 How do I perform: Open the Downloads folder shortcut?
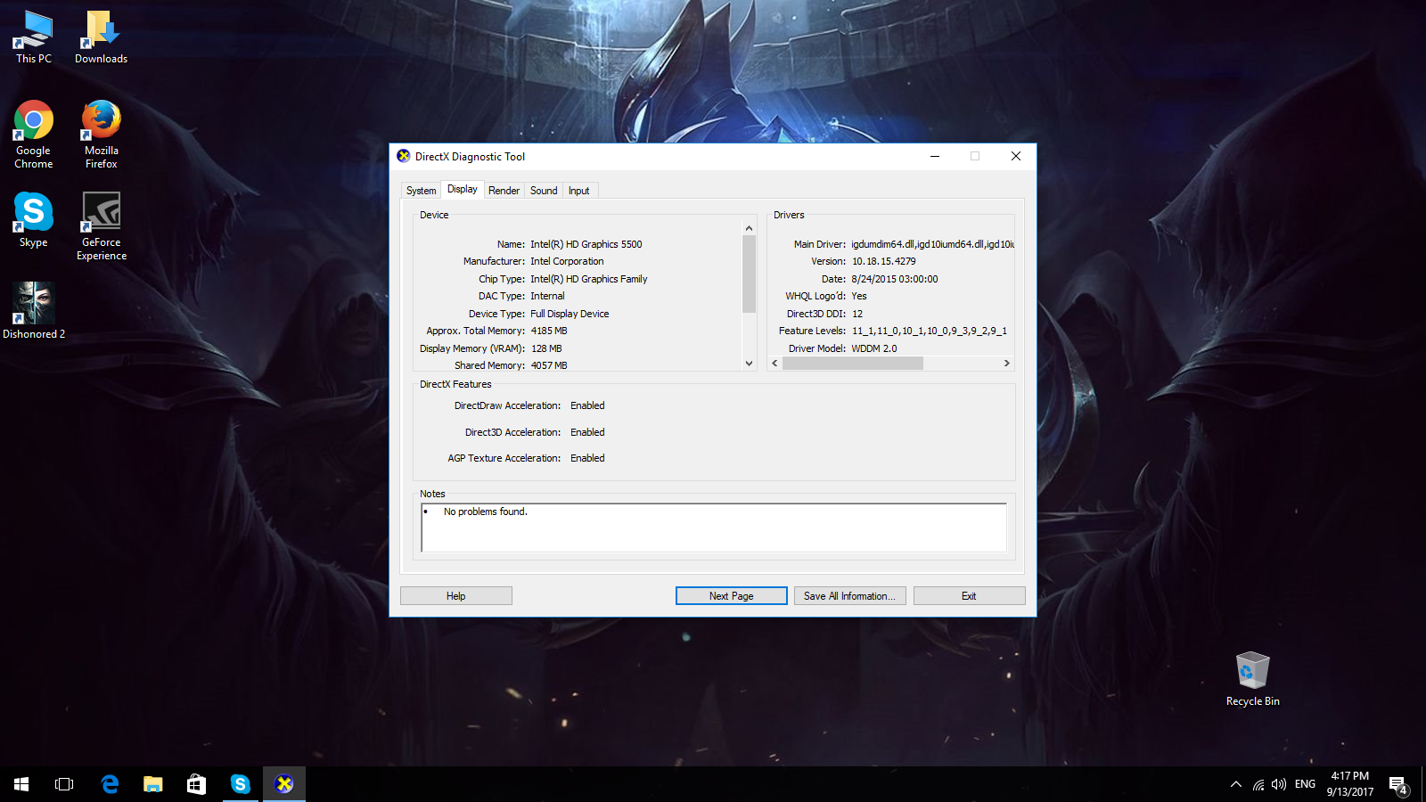[x=101, y=37]
